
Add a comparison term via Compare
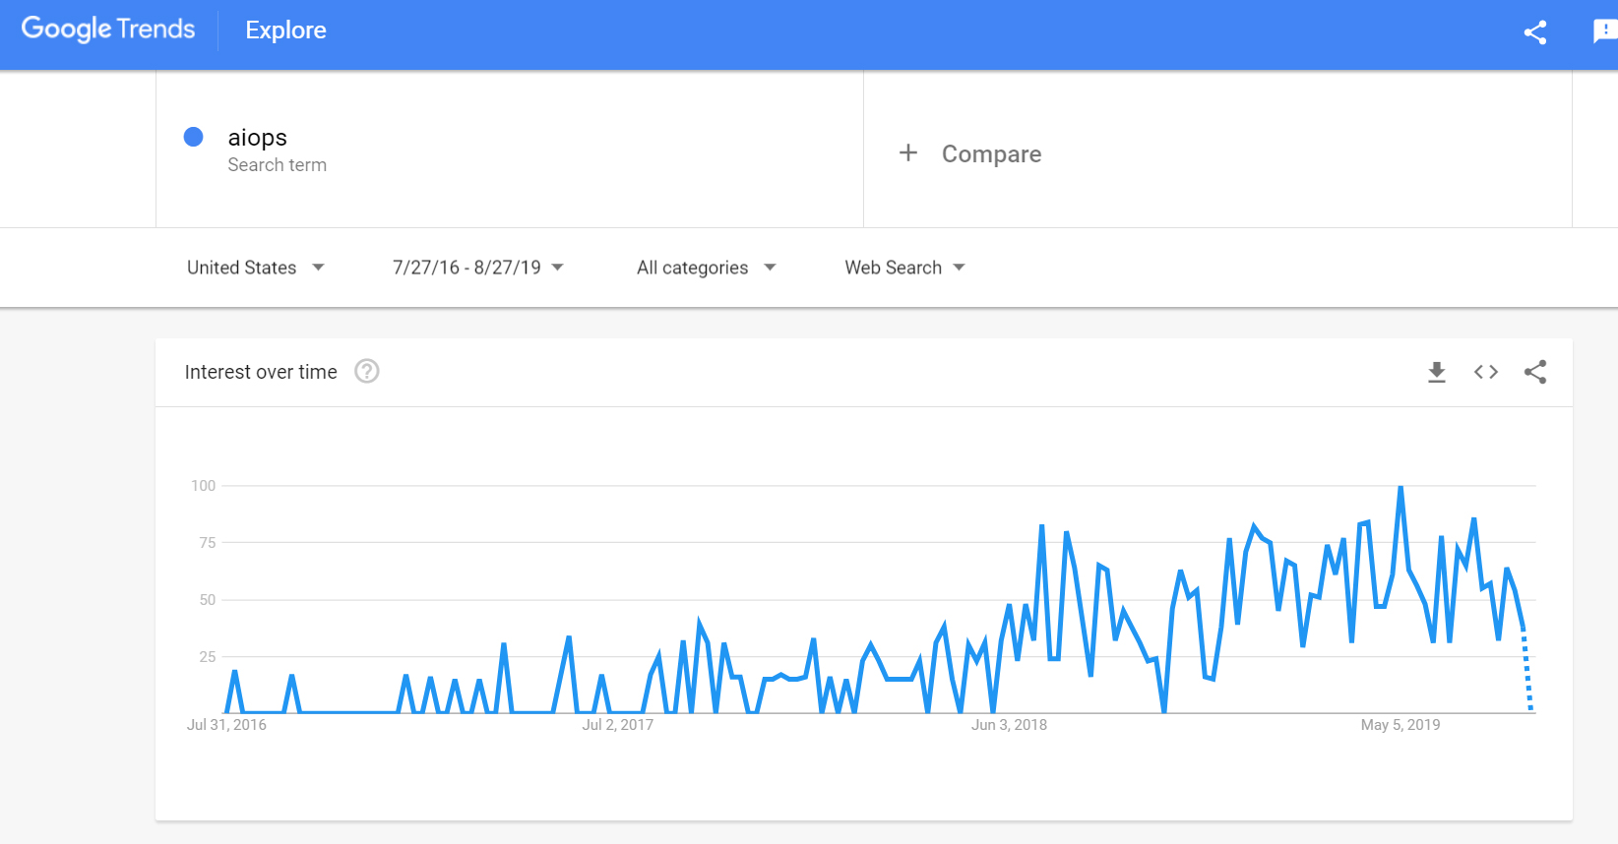(x=991, y=154)
